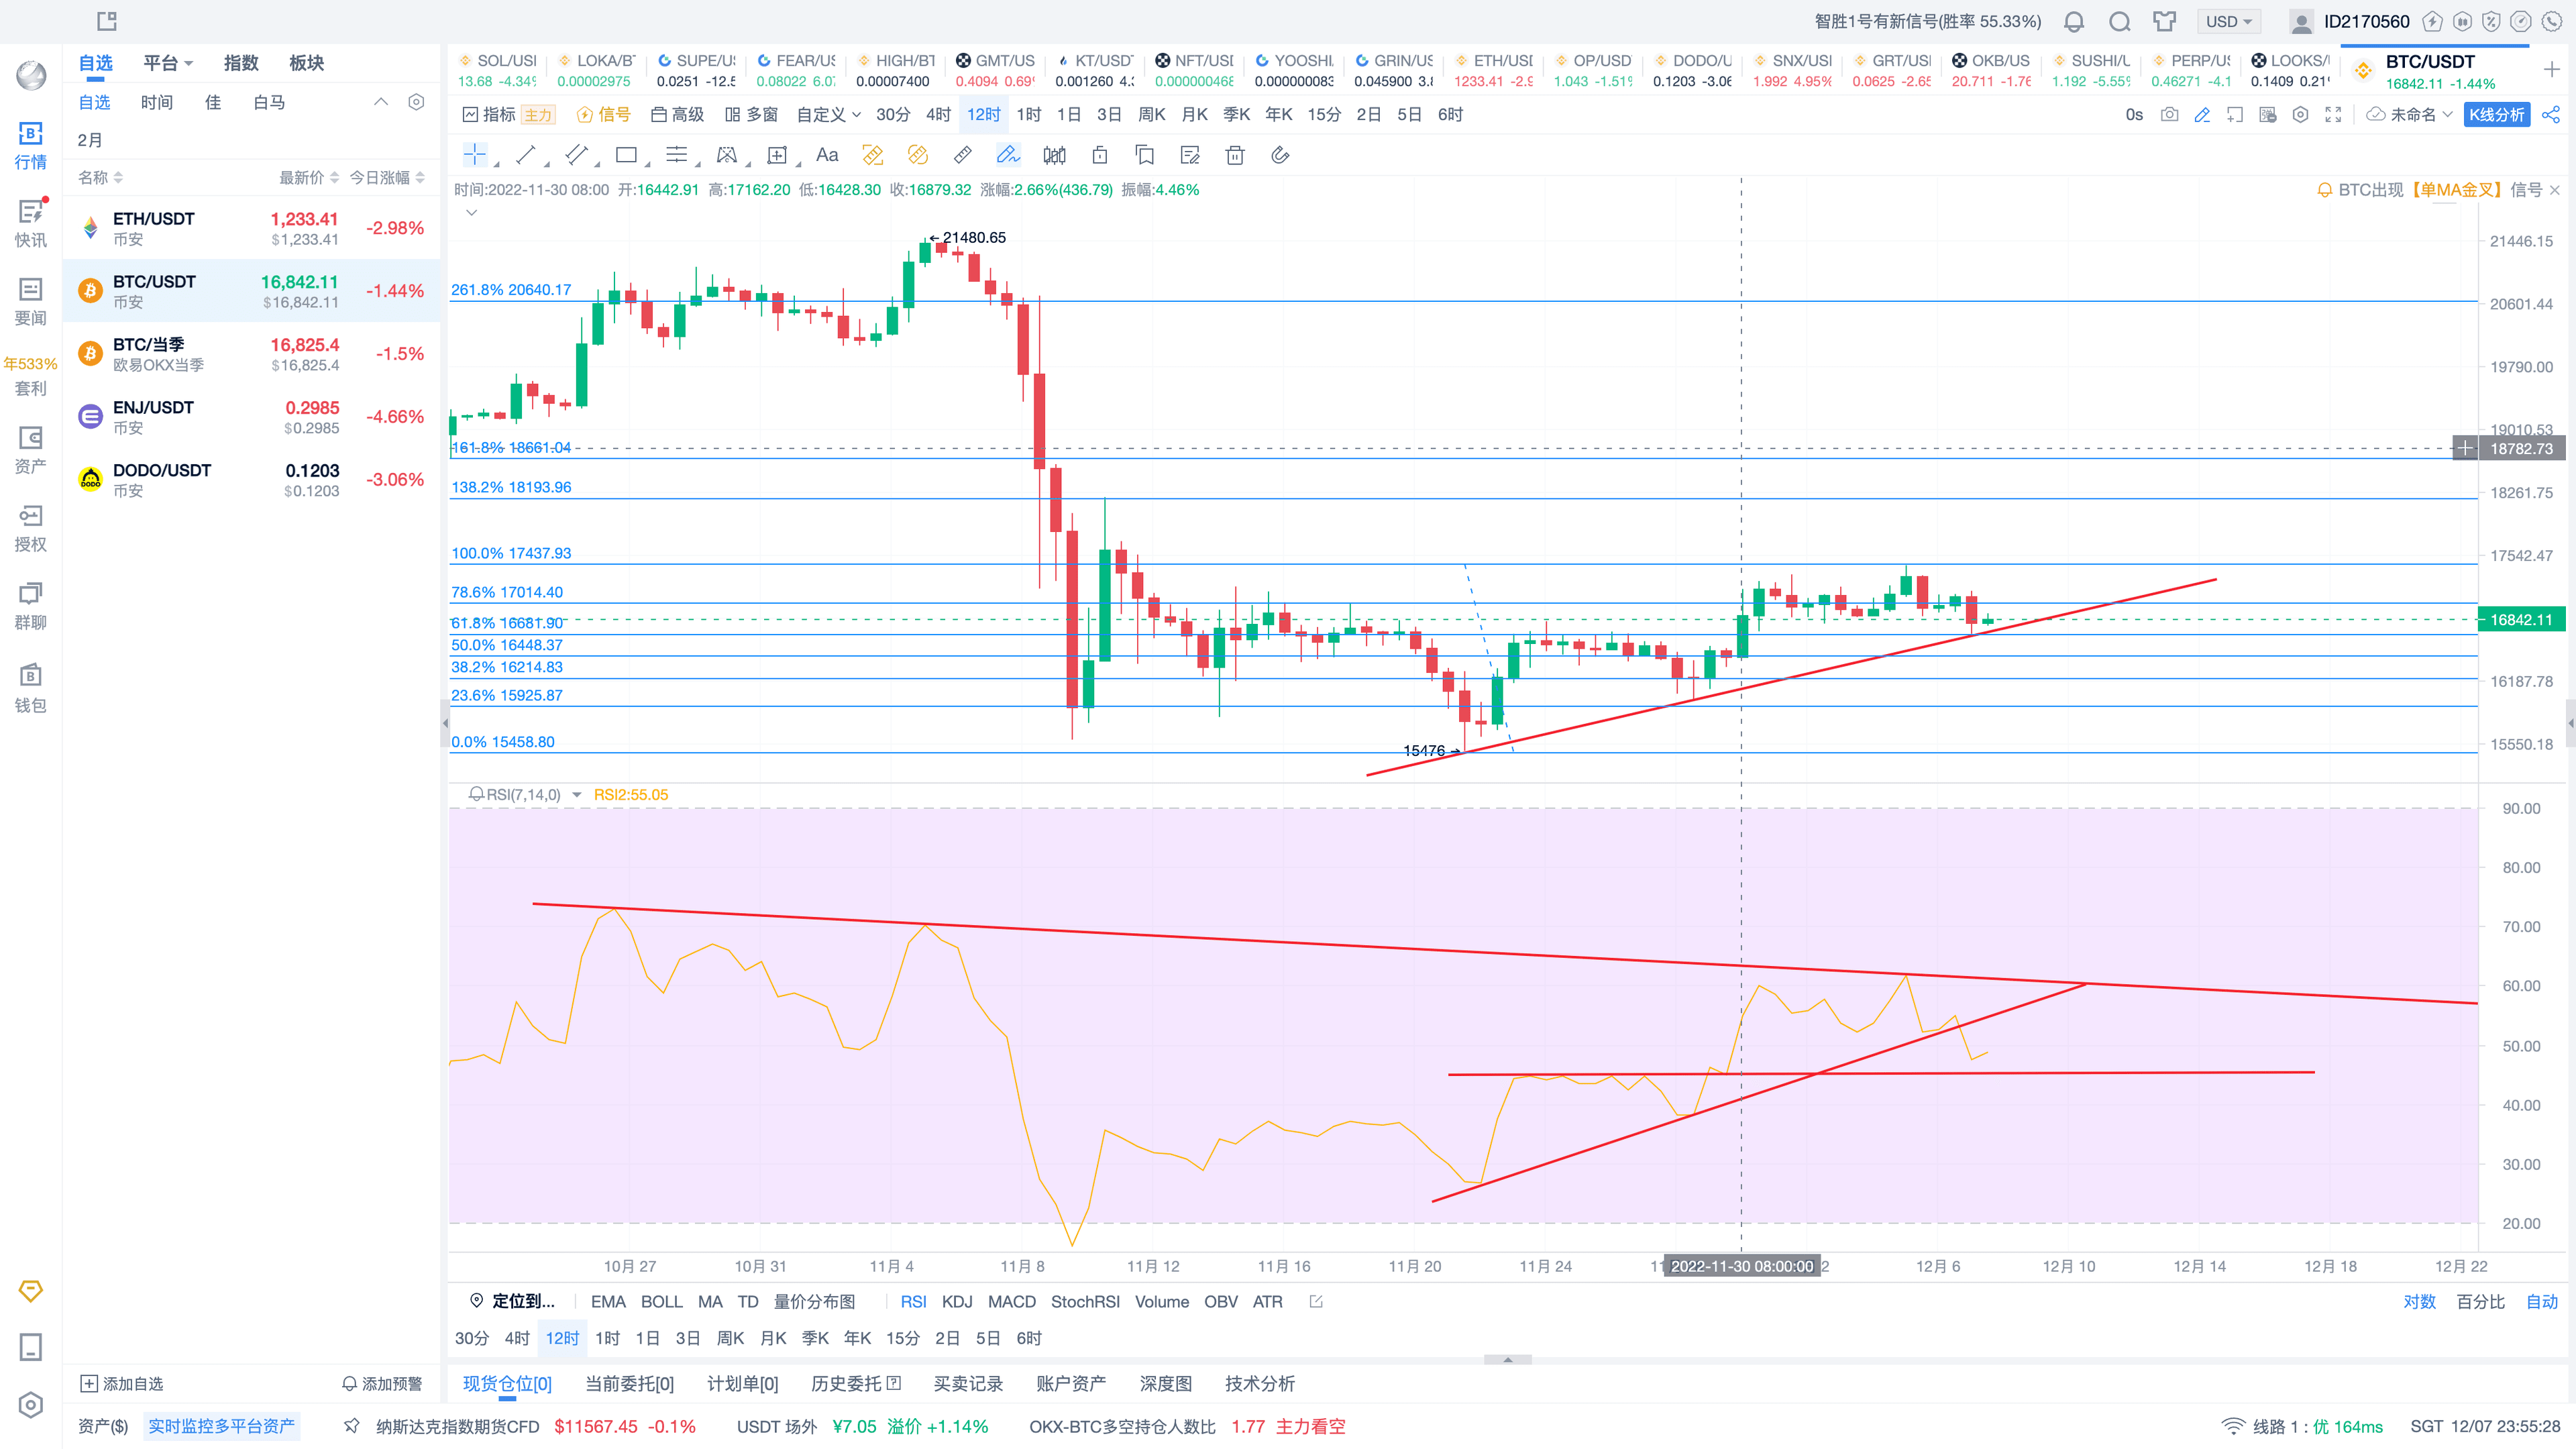The height and width of the screenshot is (1449, 2576).
Task: Select DODO/USDT row in watchlist
Action: [251, 480]
